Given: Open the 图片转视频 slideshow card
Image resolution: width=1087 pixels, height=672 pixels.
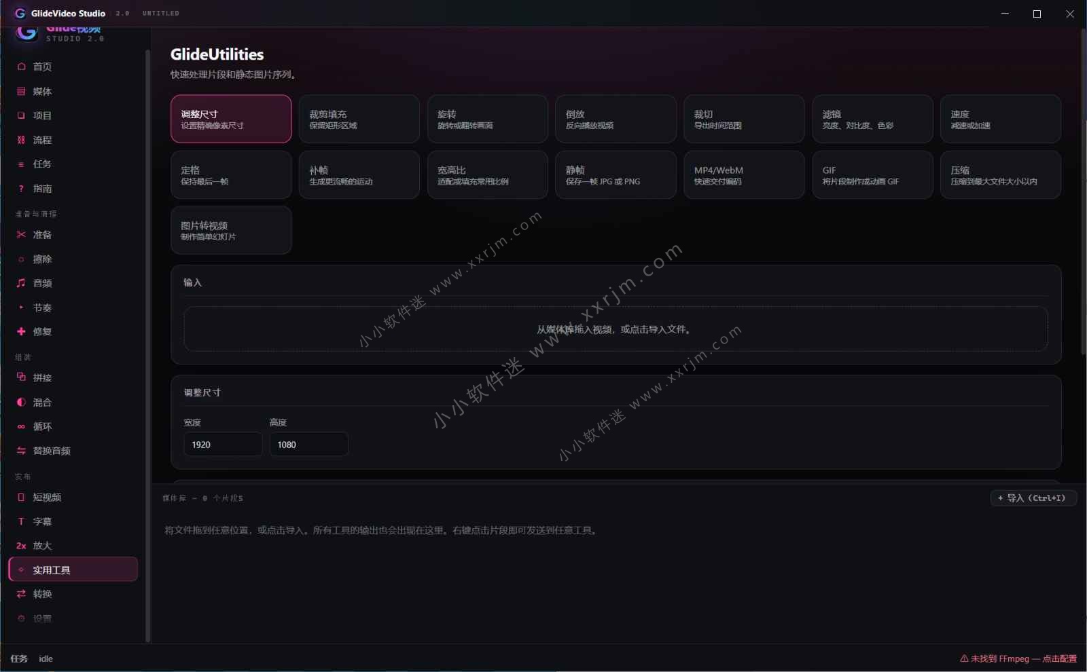Looking at the screenshot, I should coord(231,230).
